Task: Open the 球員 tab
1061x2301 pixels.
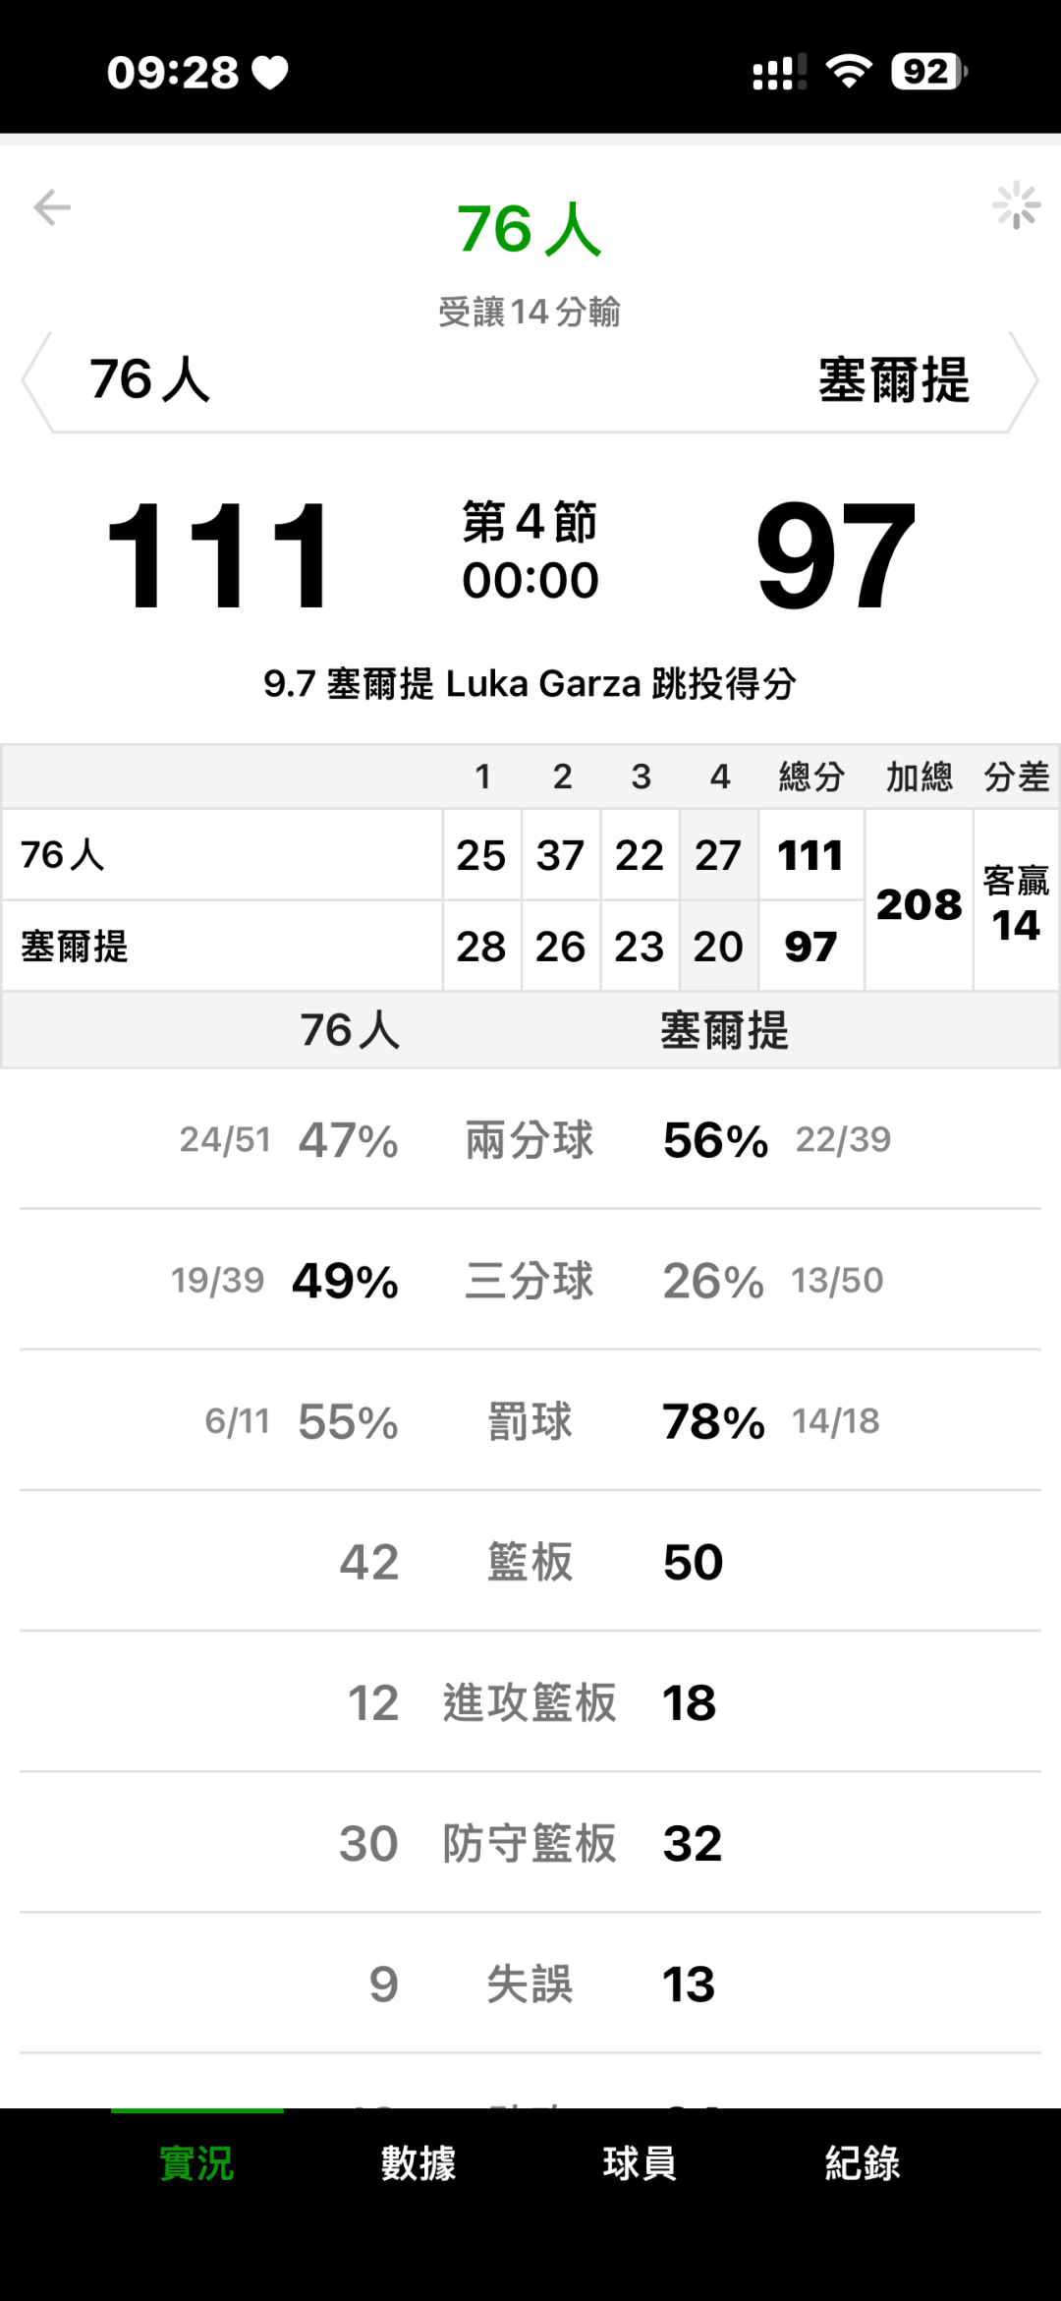Action: tap(640, 2163)
